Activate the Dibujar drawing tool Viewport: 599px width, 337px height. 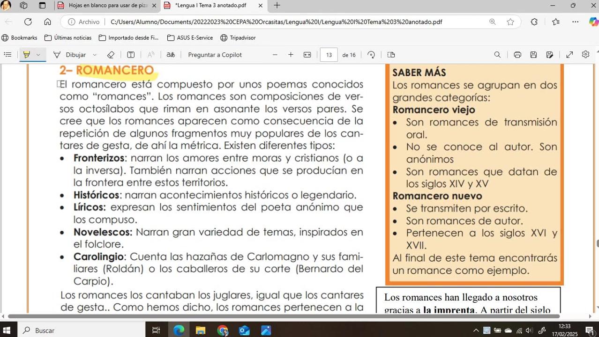click(x=70, y=55)
